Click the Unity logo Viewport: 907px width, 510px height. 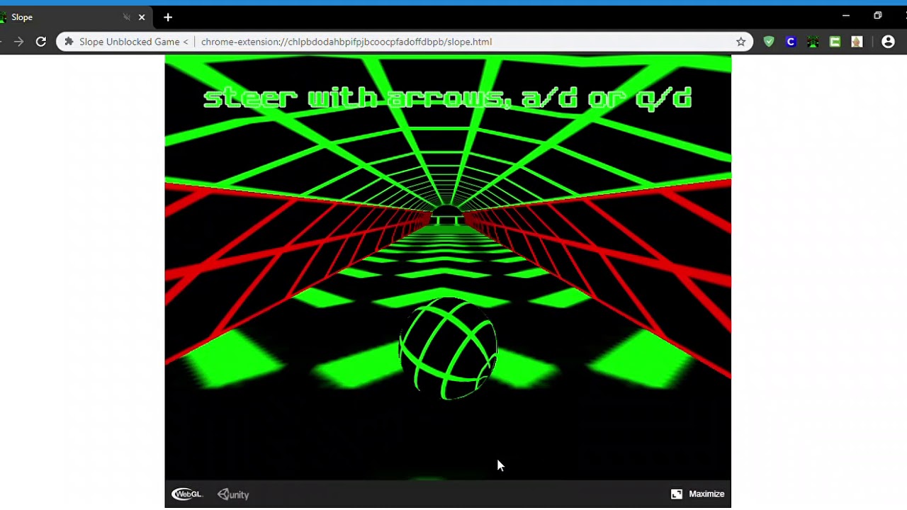[233, 494]
